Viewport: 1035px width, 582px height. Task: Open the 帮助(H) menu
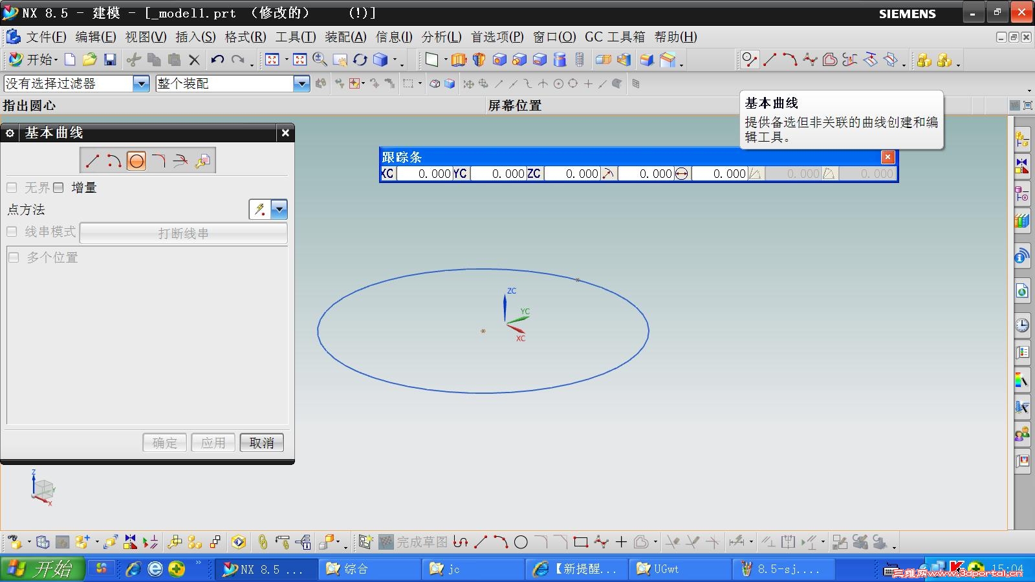pyautogui.click(x=676, y=37)
